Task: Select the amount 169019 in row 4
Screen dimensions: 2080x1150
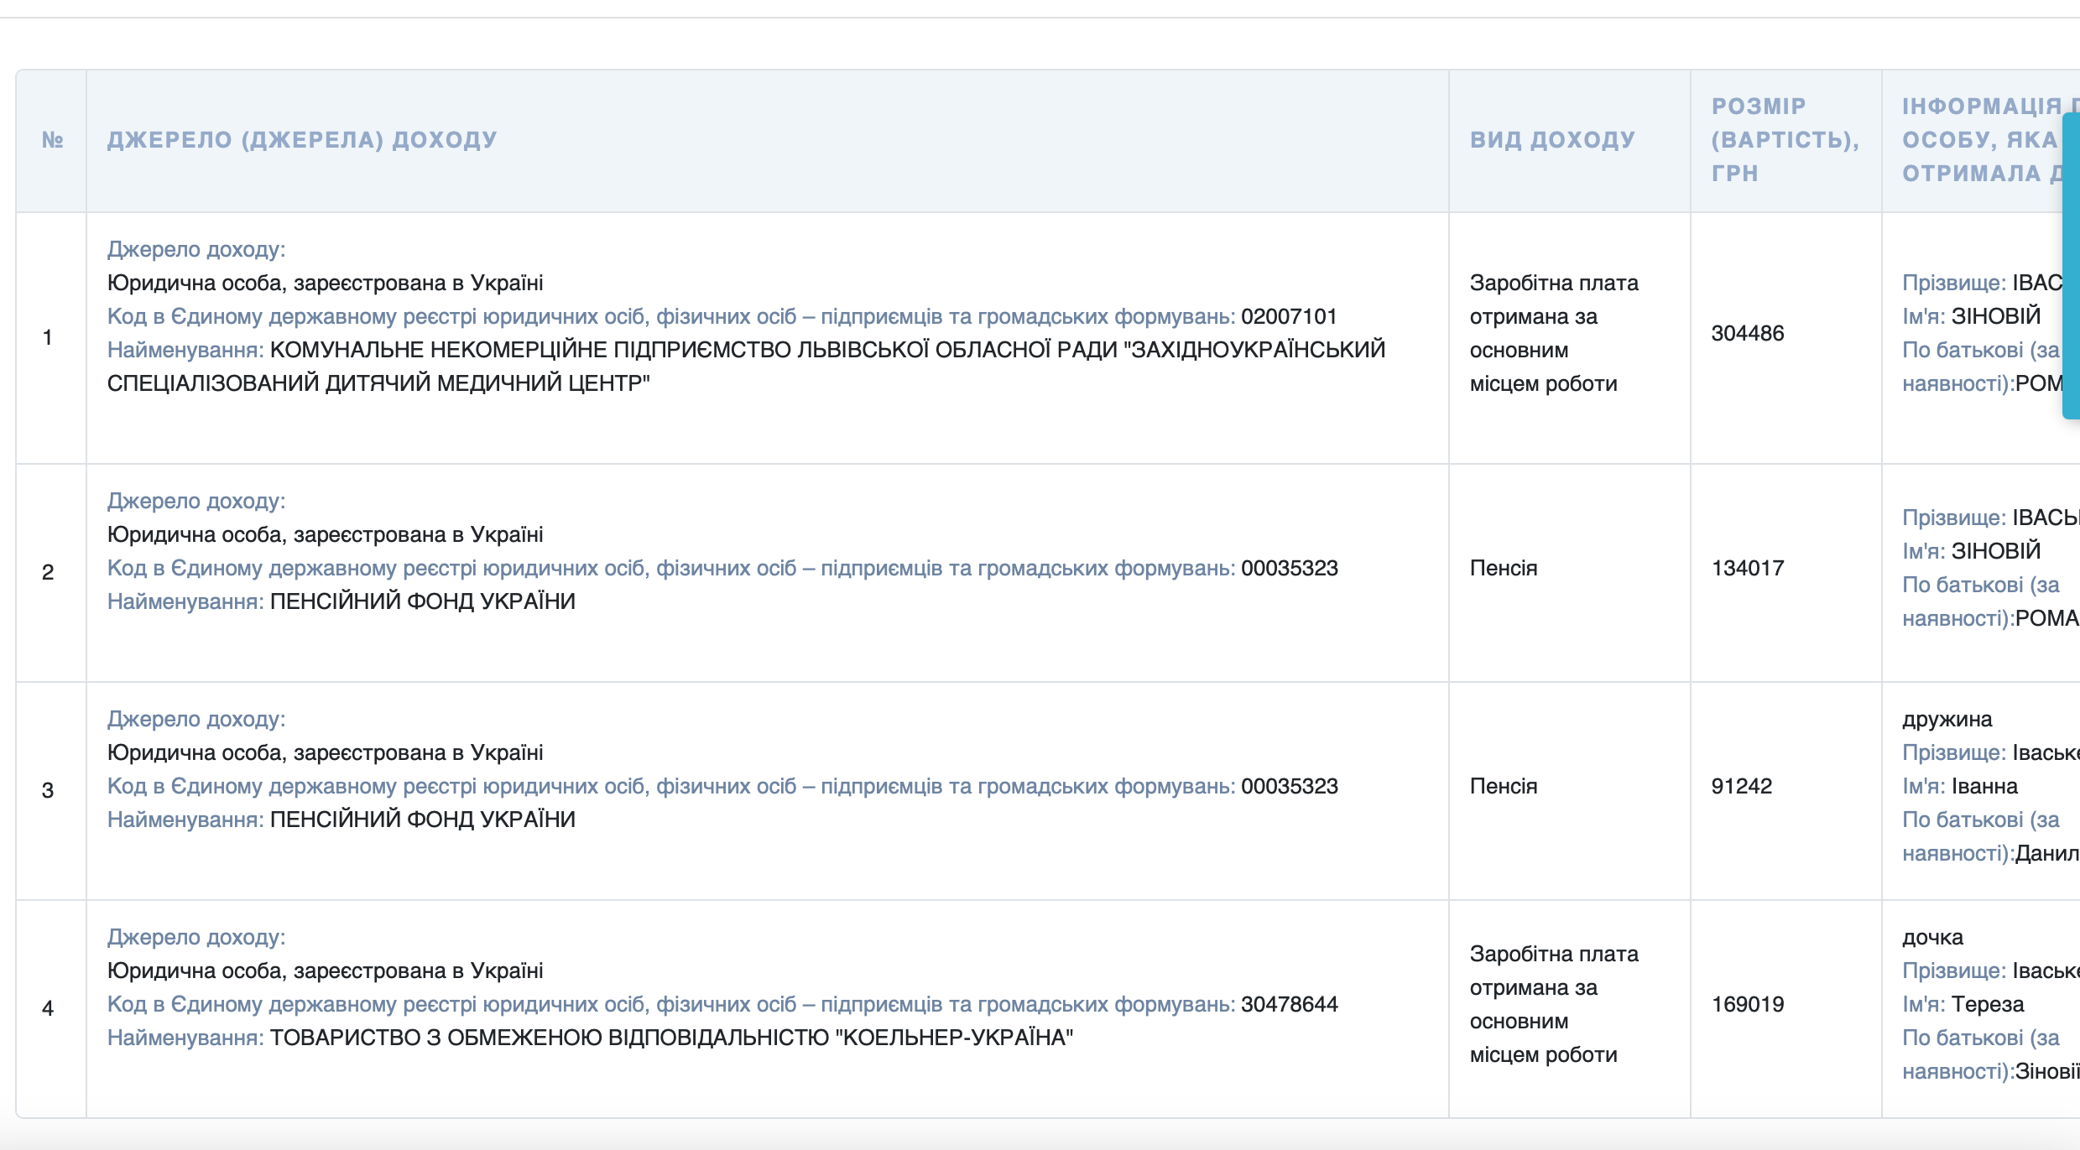Action: 1747,1005
